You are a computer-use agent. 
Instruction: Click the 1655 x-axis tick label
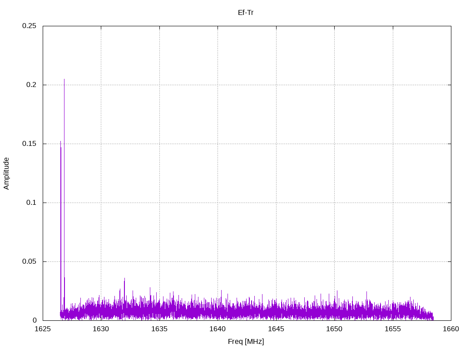click(x=393, y=329)
